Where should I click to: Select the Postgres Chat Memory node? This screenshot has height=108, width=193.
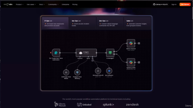point(77,72)
